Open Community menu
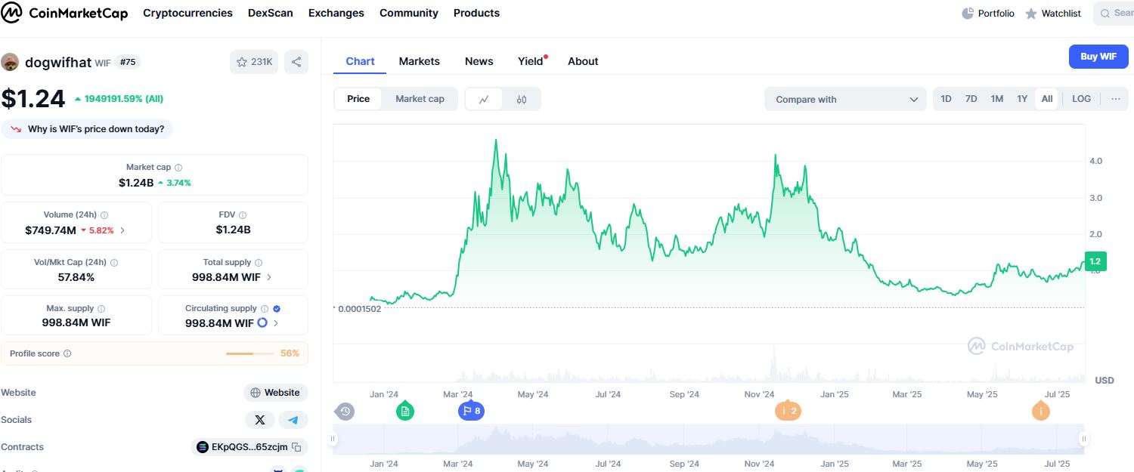The image size is (1134, 472). tap(409, 13)
